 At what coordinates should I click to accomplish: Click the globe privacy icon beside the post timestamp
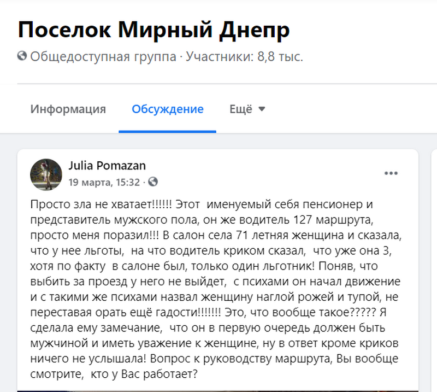(153, 182)
